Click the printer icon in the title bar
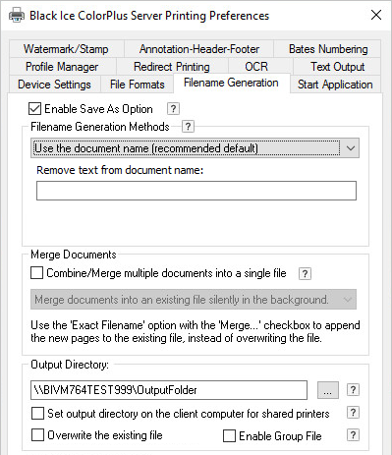This screenshot has height=455, width=392. [17, 16]
